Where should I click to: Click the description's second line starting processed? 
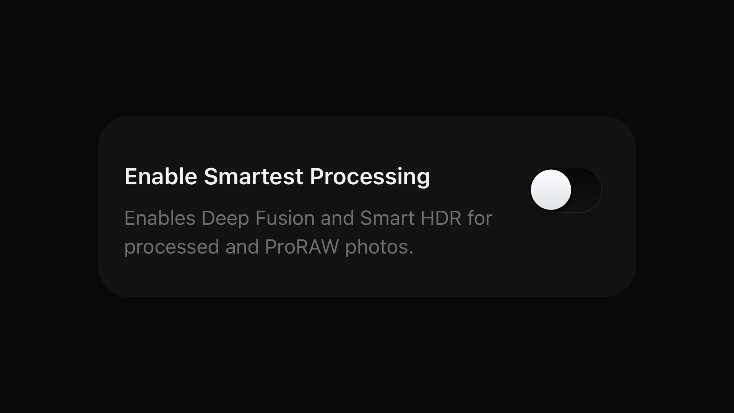(269, 247)
